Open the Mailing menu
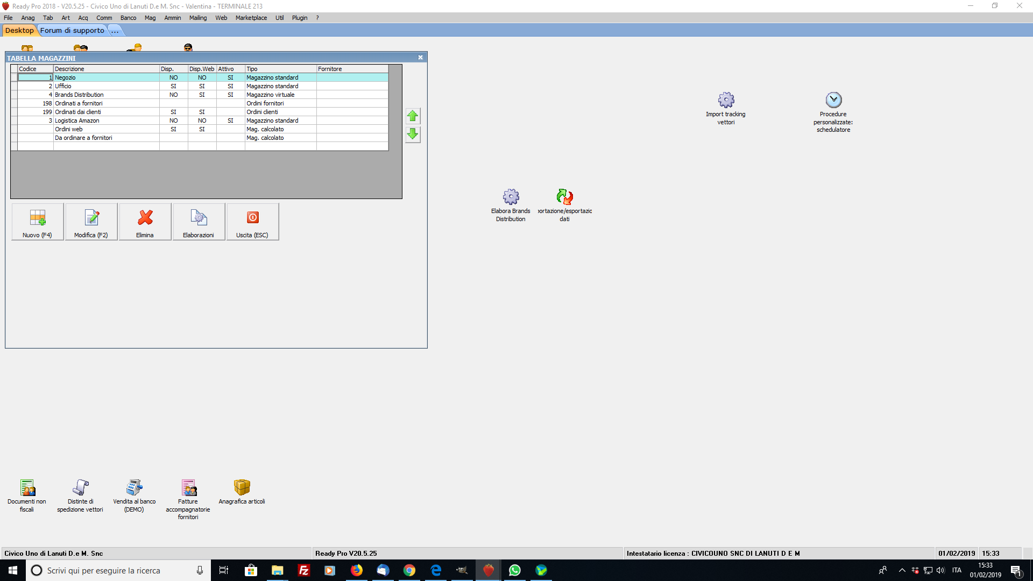The width and height of the screenshot is (1033, 581). click(198, 18)
